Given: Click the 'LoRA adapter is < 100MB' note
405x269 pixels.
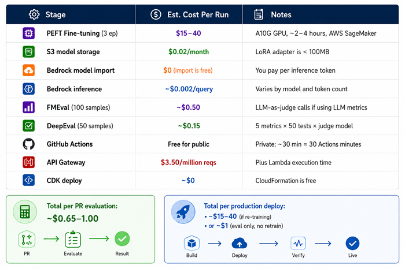Looking at the screenshot, I should coord(292,52).
